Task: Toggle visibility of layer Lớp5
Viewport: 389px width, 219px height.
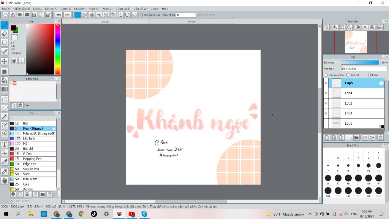Action: pos(326,83)
